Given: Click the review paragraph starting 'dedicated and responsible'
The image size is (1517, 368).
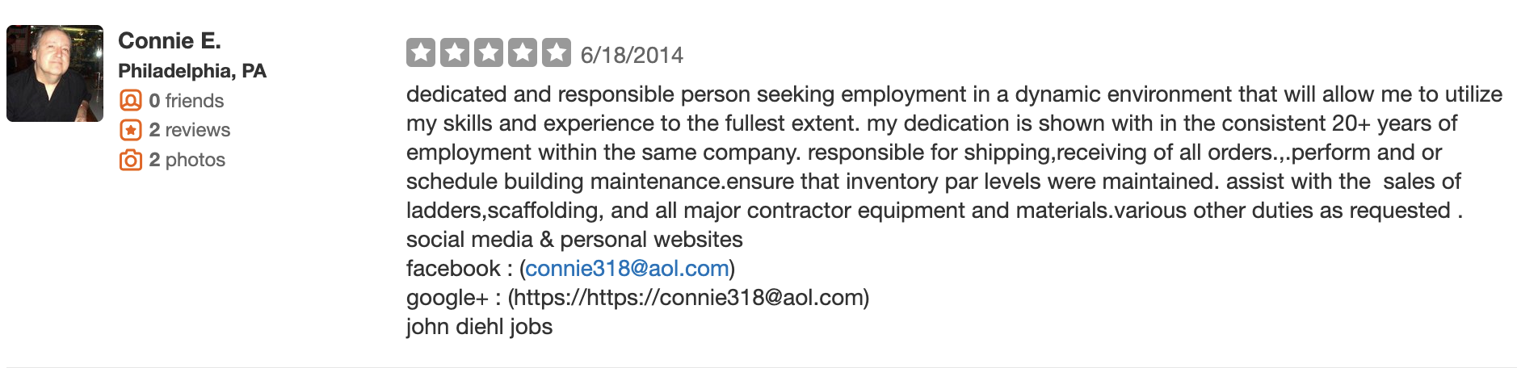Looking at the screenshot, I should (955, 152).
